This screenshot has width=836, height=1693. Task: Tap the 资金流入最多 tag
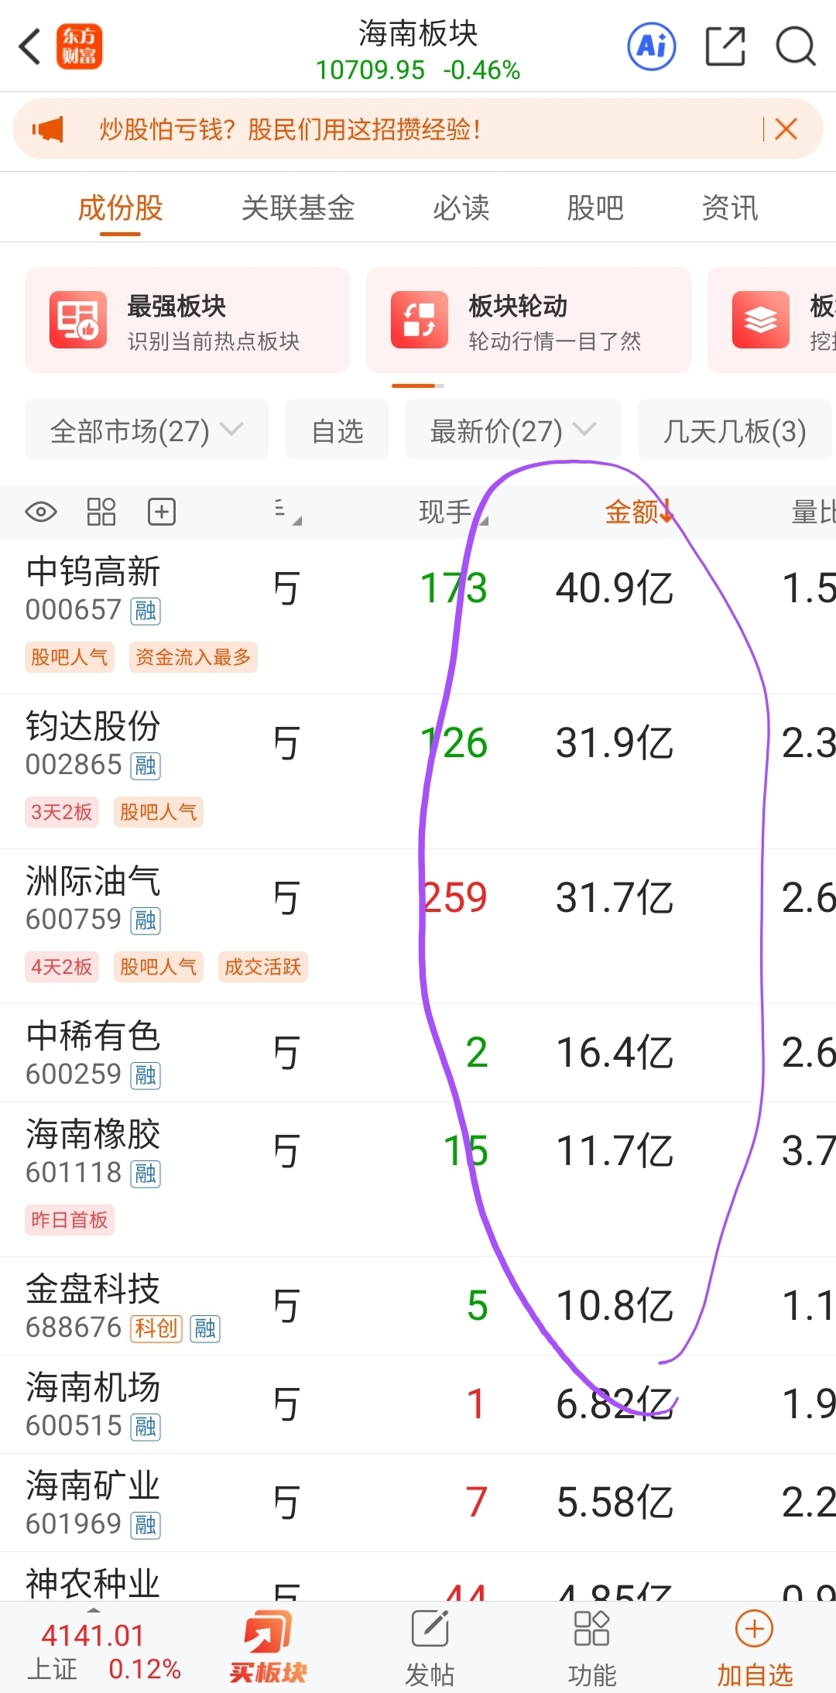(x=194, y=657)
